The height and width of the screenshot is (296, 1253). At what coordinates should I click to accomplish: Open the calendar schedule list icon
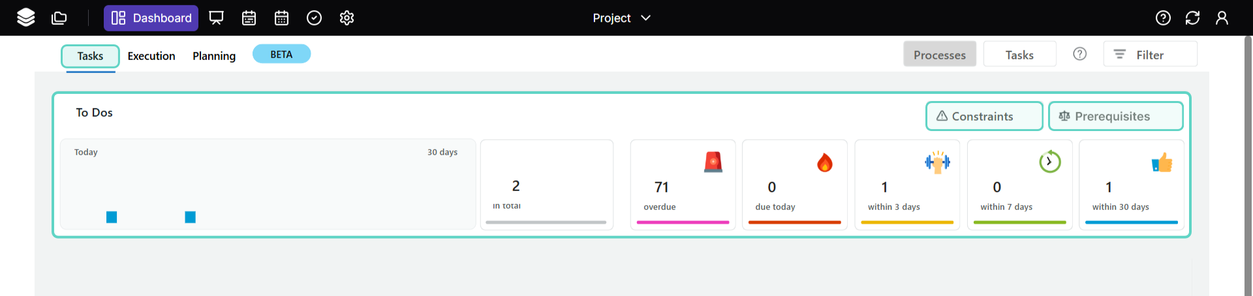(249, 18)
